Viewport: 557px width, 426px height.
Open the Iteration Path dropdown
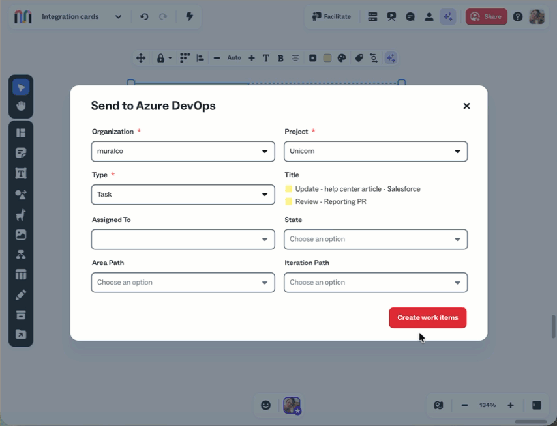[376, 283]
